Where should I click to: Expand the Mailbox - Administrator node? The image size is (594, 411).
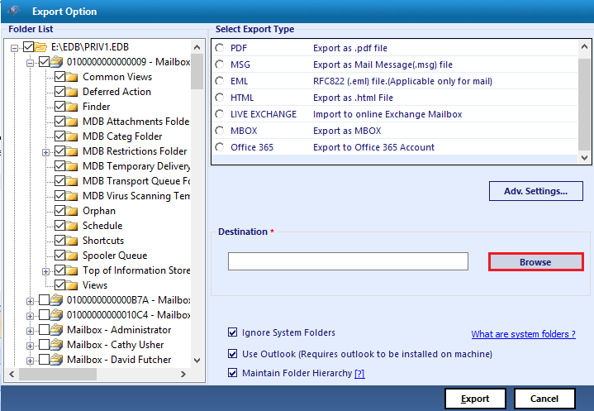click(x=30, y=331)
